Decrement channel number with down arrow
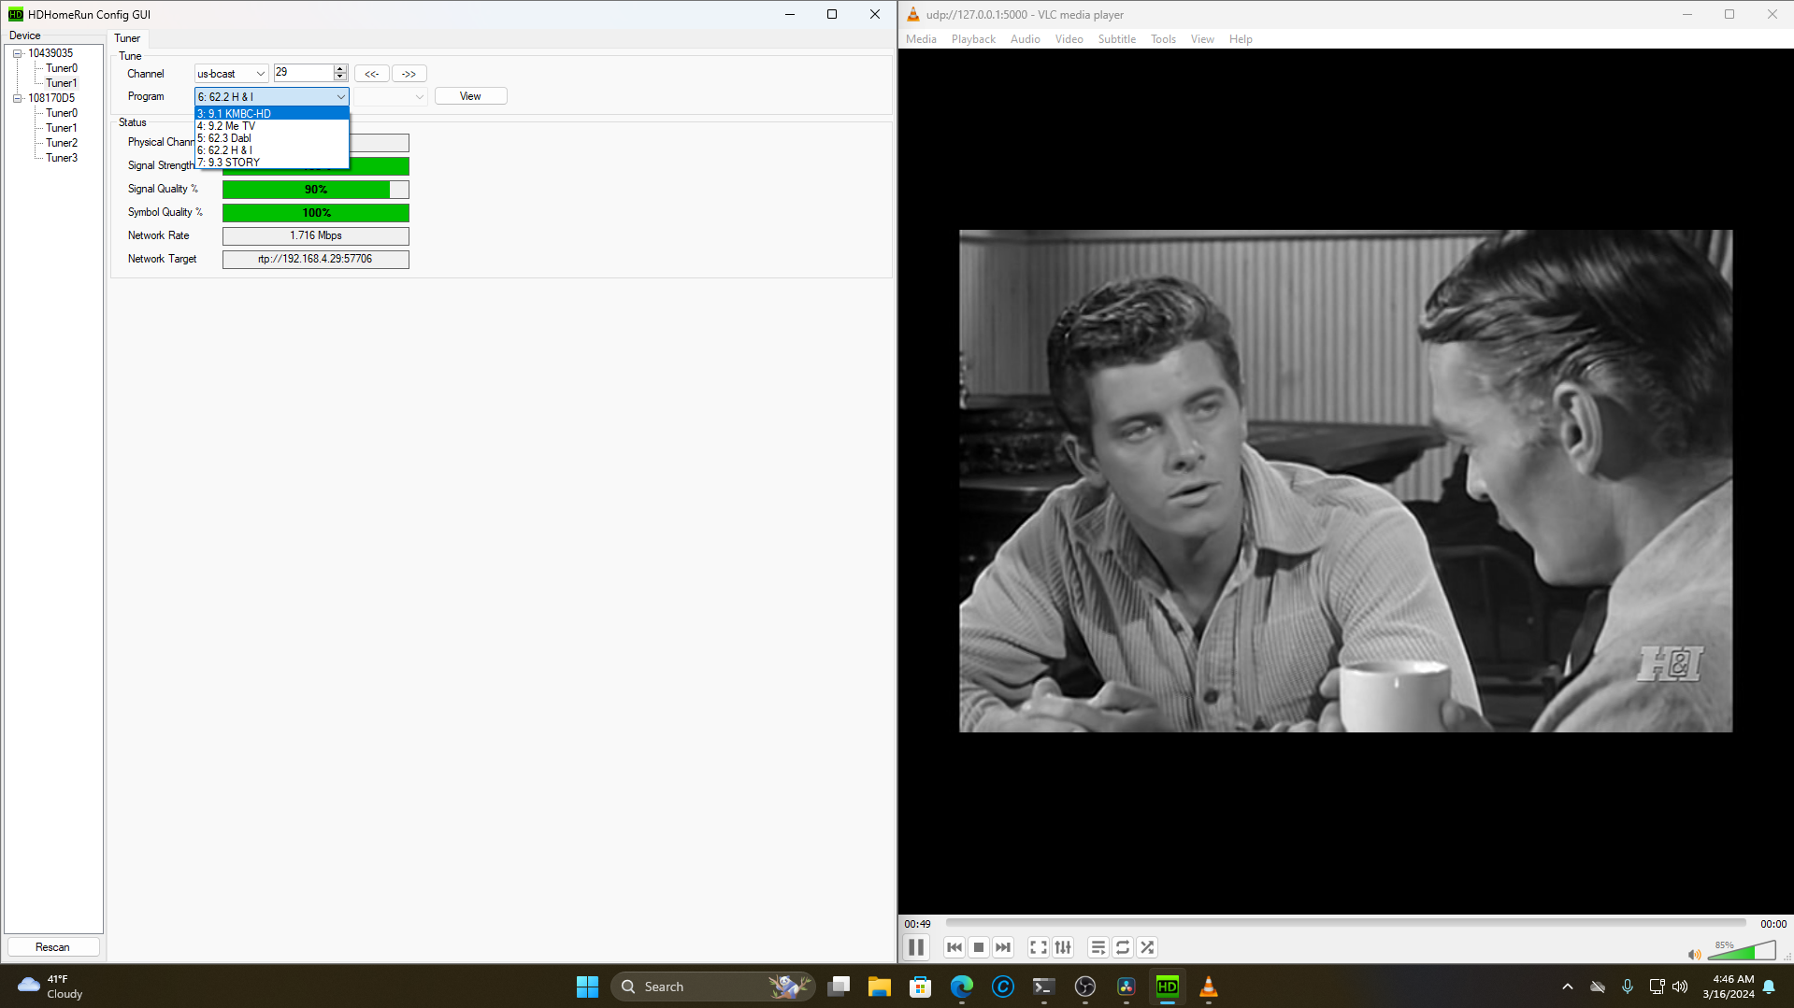 point(340,78)
